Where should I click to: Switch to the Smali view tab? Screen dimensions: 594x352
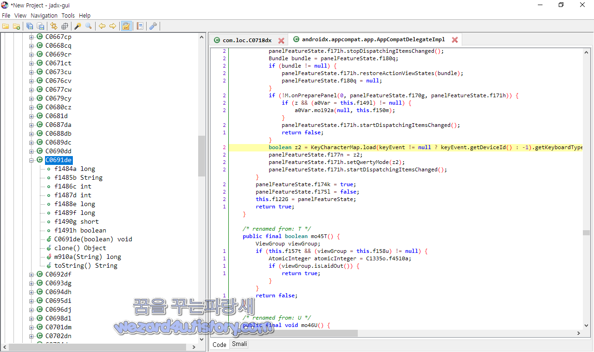(239, 344)
